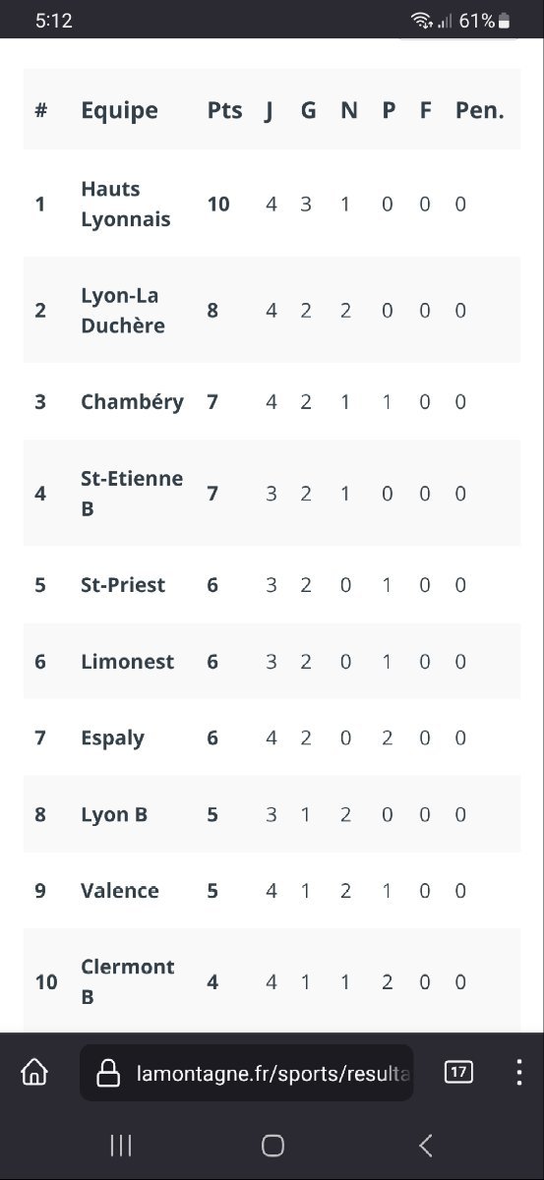Viewport: 544px width, 1180px height.
Task: Open the tab switcher showing 17 tabs
Action: coord(458,1072)
